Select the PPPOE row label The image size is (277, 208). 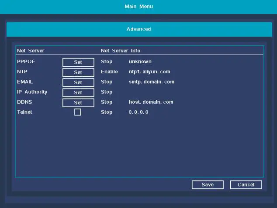[x=26, y=61]
